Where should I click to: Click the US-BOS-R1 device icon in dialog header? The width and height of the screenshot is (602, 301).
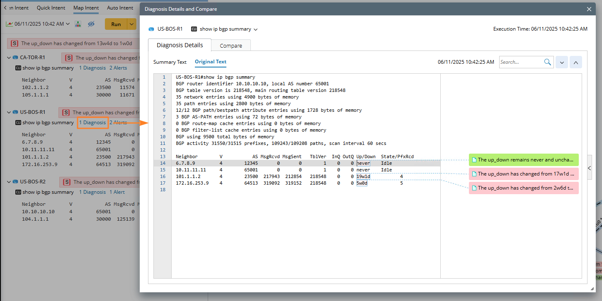pyautogui.click(x=151, y=29)
